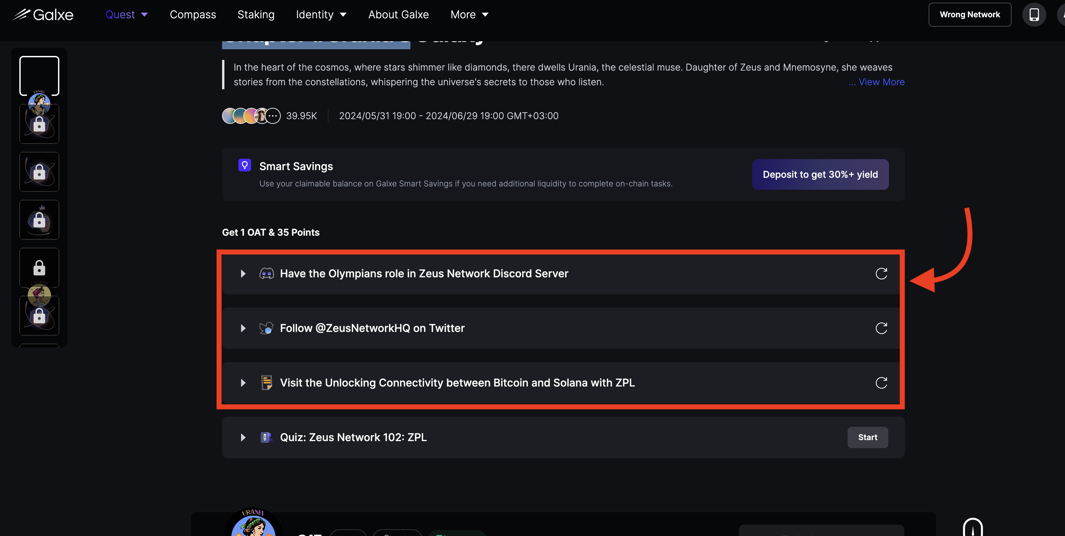This screenshot has width=1065, height=536.
Task: Select the second locked chapter thumbnail
Action: coord(39,172)
